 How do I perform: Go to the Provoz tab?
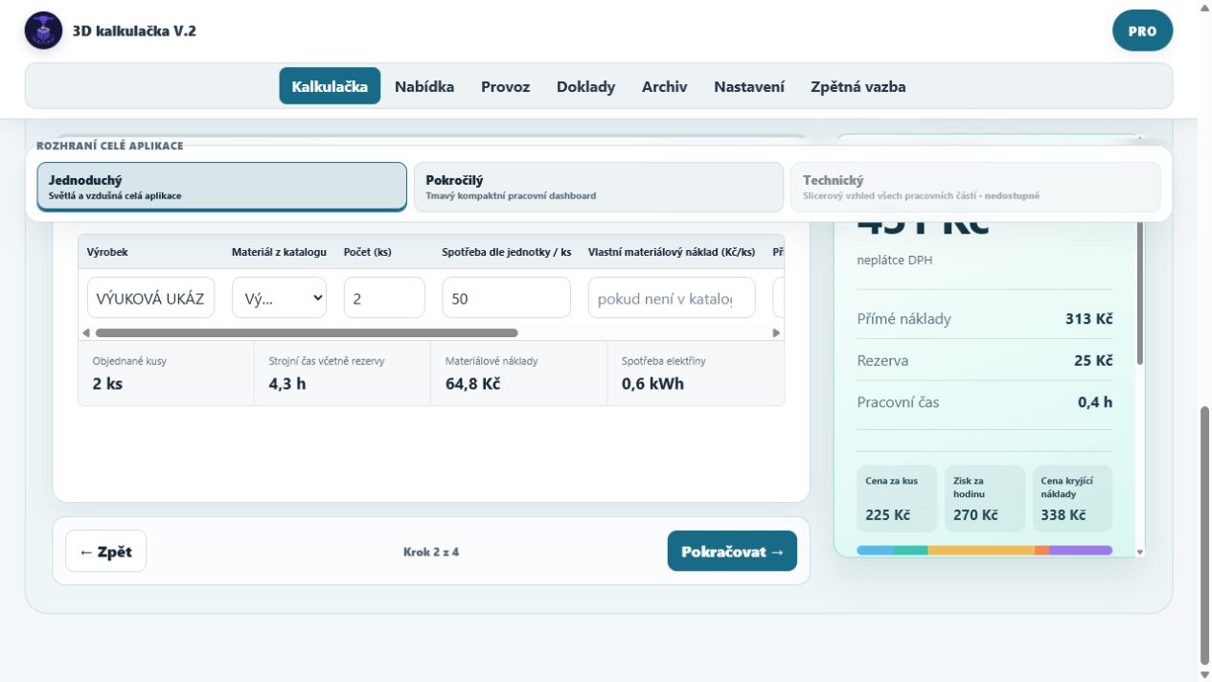[505, 86]
